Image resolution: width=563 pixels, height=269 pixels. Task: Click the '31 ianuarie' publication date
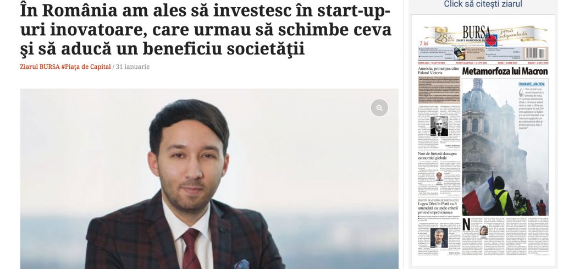(x=133, y=67)
